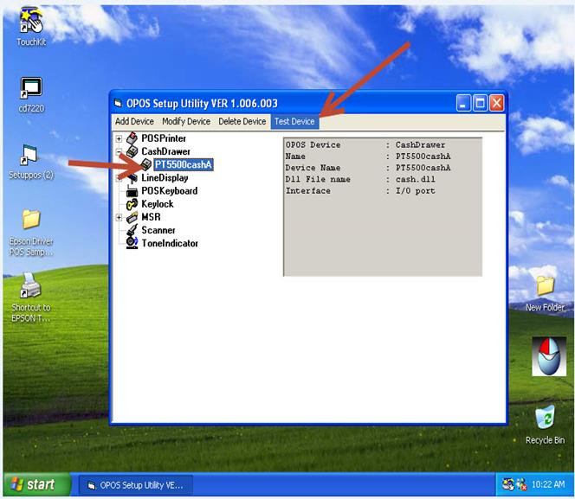
Task: Select the POSPrinter label in tree
Action: 164,138
